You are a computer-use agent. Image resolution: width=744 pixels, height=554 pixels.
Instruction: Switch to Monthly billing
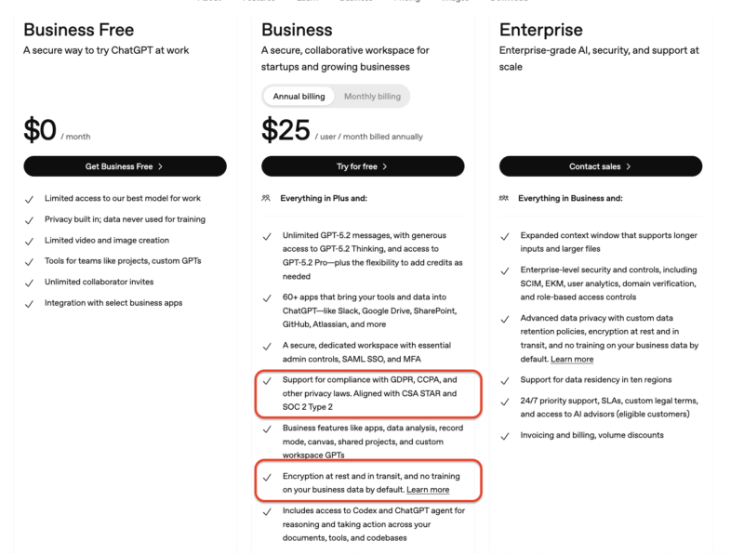click(372, 97)
